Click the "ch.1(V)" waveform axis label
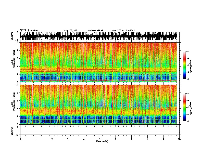The height and width of the screenshot is (156, 202). tap(12, 36)
